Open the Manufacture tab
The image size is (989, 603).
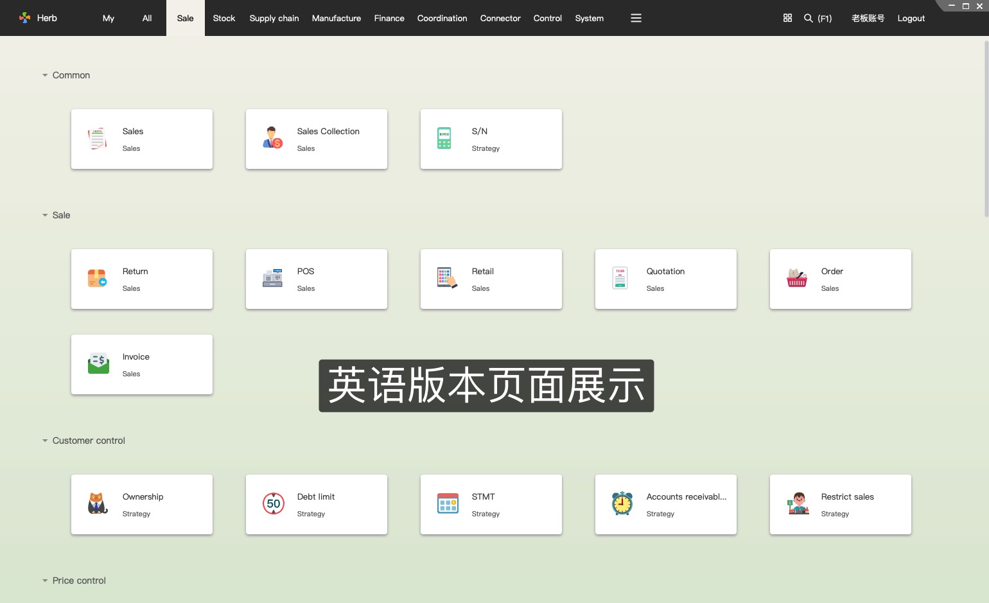(337, 18)
